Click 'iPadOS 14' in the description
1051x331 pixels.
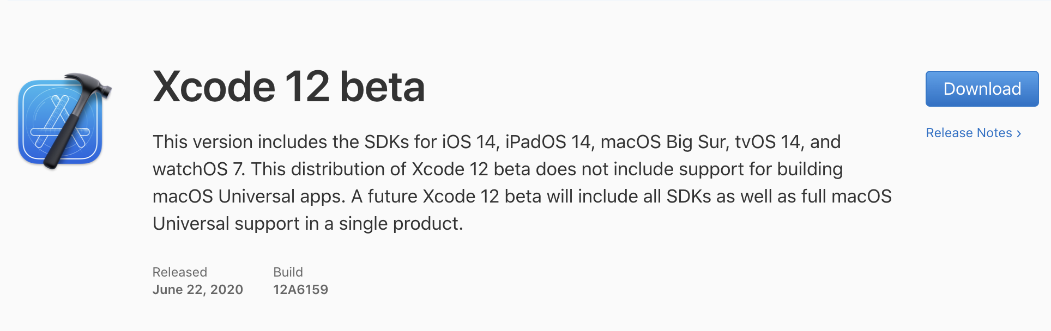coord(548,142)
